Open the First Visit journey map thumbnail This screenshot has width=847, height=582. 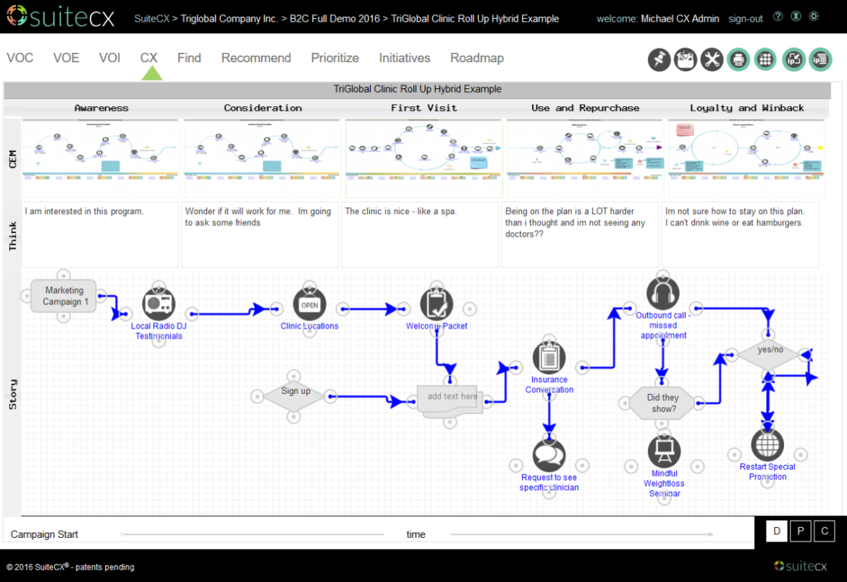pyautogui.click(x=423, y=148)
